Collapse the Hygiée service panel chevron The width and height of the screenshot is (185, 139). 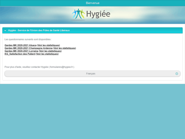[5, 30]
